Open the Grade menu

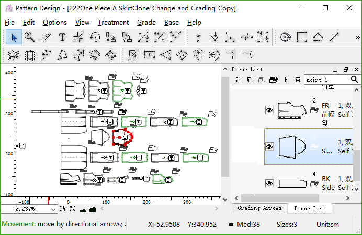[x=146, y=23]
